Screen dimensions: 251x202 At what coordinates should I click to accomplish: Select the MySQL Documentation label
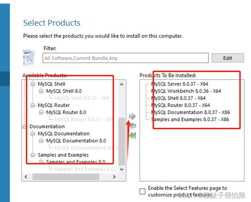pos(64,133)
